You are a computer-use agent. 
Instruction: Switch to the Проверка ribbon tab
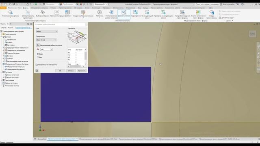(106, 8)
